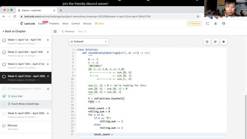The image size is (247, 139).
Task: Click the site lock icon in address bar
Action: [22, 16]
